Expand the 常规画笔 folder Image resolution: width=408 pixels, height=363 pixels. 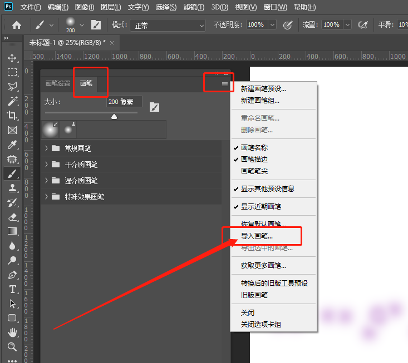pyautogui.click(x=46, y=148)
